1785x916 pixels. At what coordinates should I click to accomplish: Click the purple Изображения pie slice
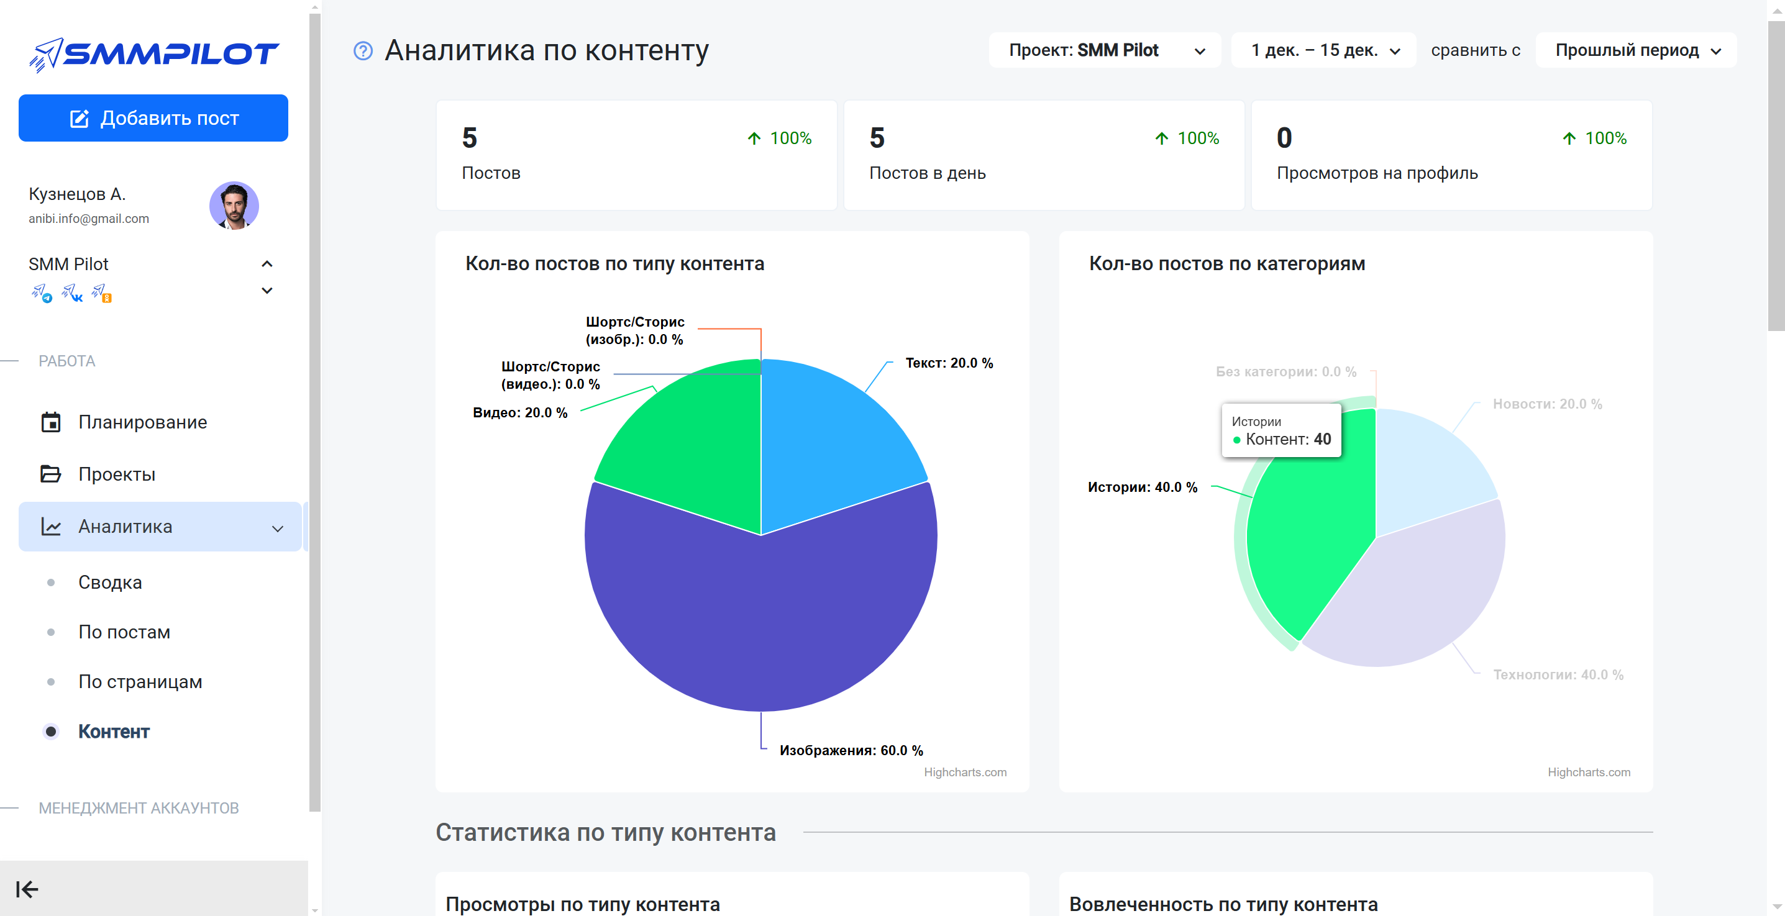tap(761, 616)
